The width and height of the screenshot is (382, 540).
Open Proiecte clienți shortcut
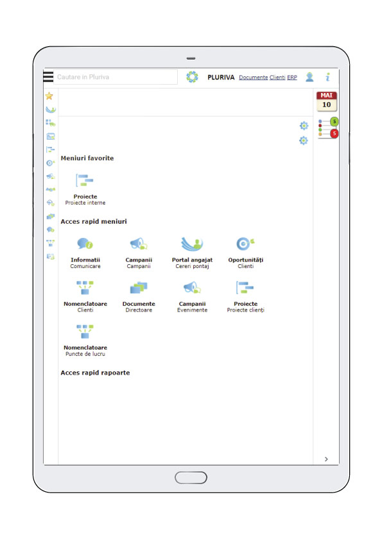coord(245,296)
